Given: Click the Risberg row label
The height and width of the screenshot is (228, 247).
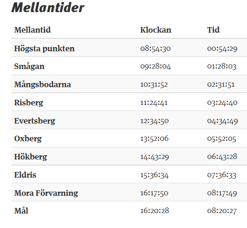Looking at the screenshot, I should tap(29, 103).
